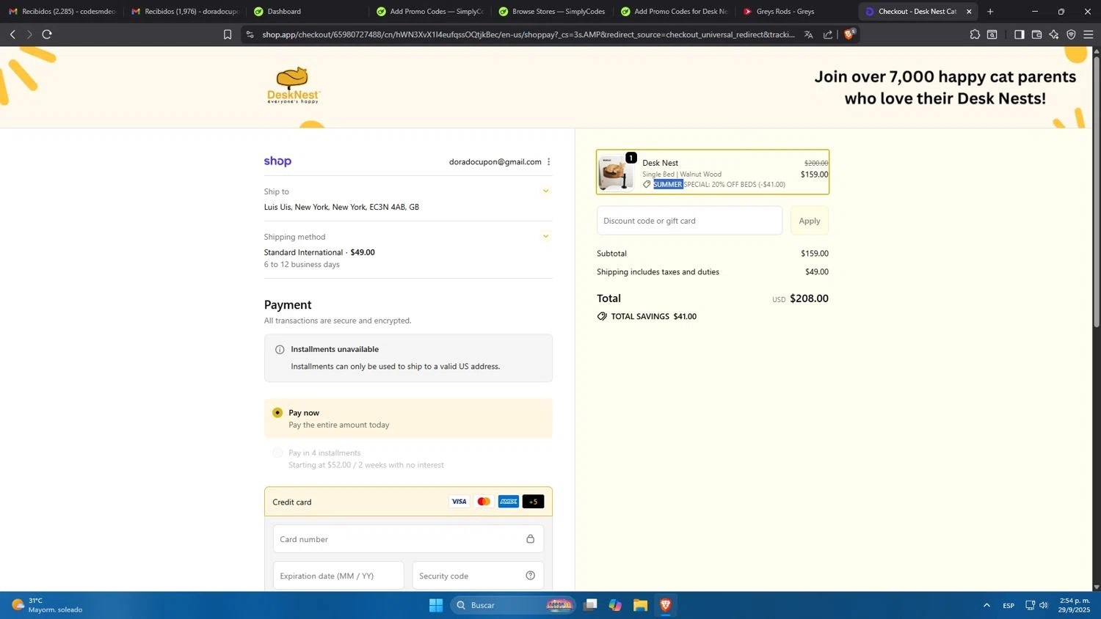Expand the Shipping method section
This screenshot has width=1101, height=619.
[545, 237]
